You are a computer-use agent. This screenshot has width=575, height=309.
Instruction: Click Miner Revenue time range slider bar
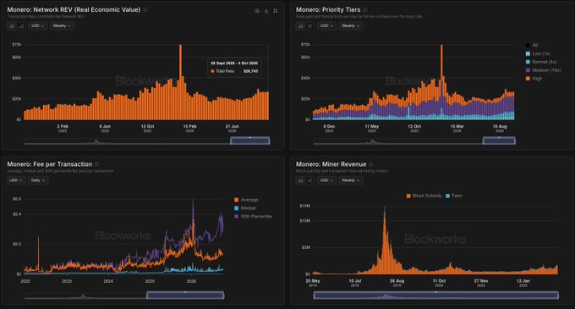(x=436, y=295)
